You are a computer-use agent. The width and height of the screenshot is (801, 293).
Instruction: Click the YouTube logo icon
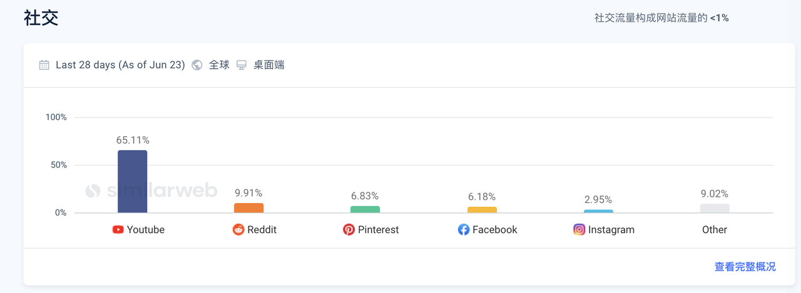pos(118,230)
